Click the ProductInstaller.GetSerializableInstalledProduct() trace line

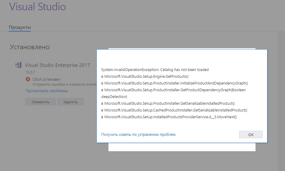point(168,103)
